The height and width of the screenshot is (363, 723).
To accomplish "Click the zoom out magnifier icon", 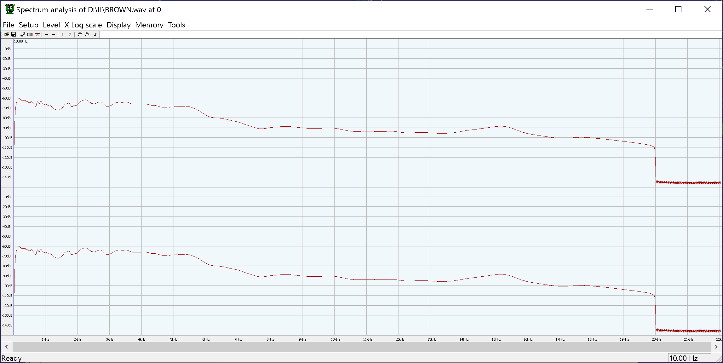I will (87, 35).
